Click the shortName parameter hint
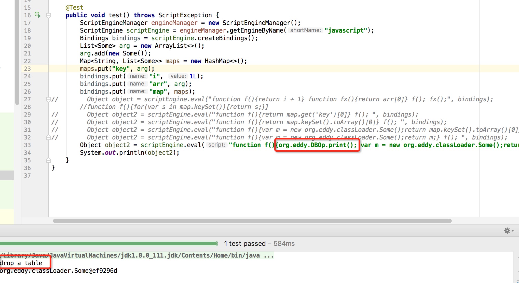Viewport: 519px width, 283px height. [x=305, y=30]
